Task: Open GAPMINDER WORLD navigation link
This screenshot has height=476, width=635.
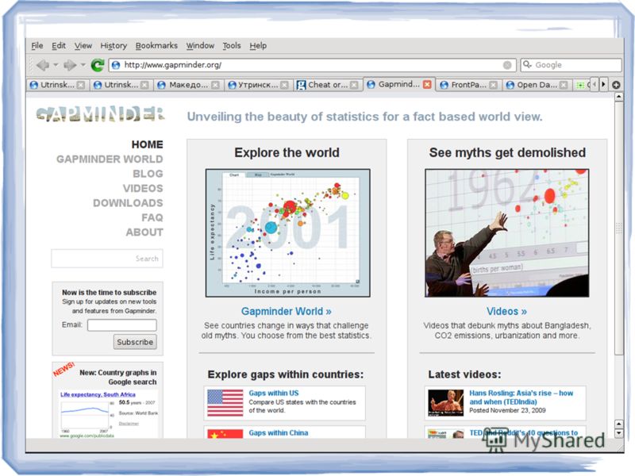Action: pyautogui.click(x=110, y=159)
